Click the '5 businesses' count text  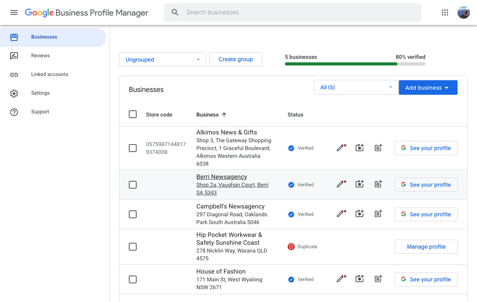[301, 57]
